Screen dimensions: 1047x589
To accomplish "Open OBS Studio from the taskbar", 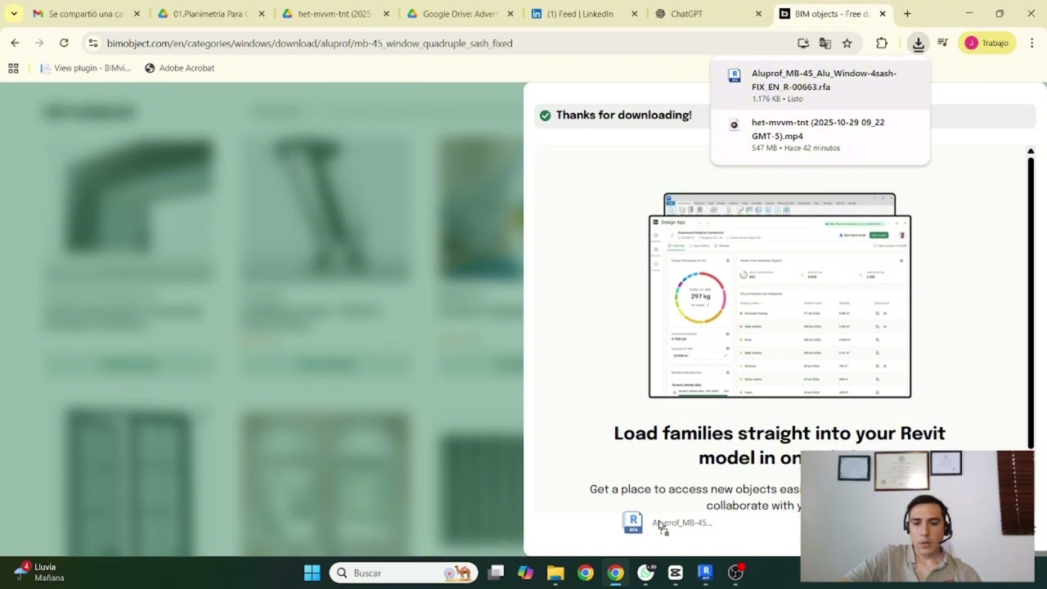I will tap(735, 573).
